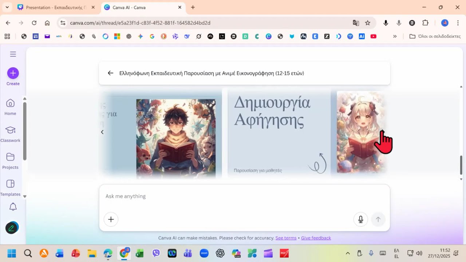This screenshot has height=262, width=466.
Task: Open the Chrome three-dot menu
Action: pyautogui.click(x=458, y=23)
